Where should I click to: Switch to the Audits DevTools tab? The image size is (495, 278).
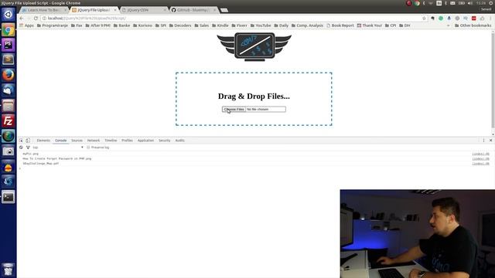pyautogui.click(x=180, y=141)
